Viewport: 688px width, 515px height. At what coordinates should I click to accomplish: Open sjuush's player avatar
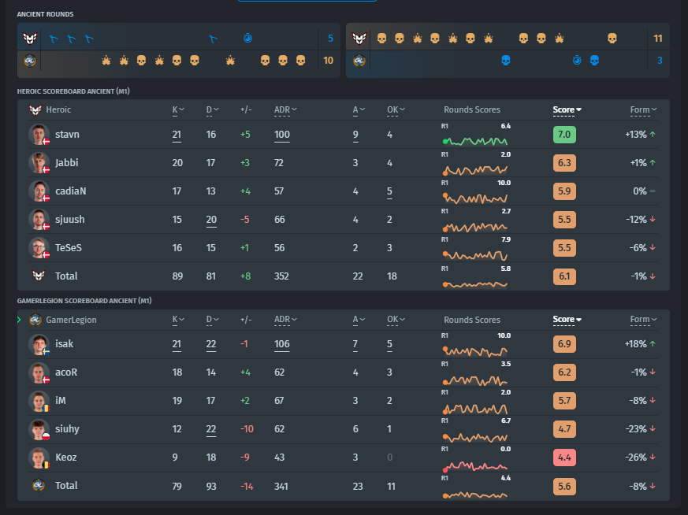(x=39, y=219)
